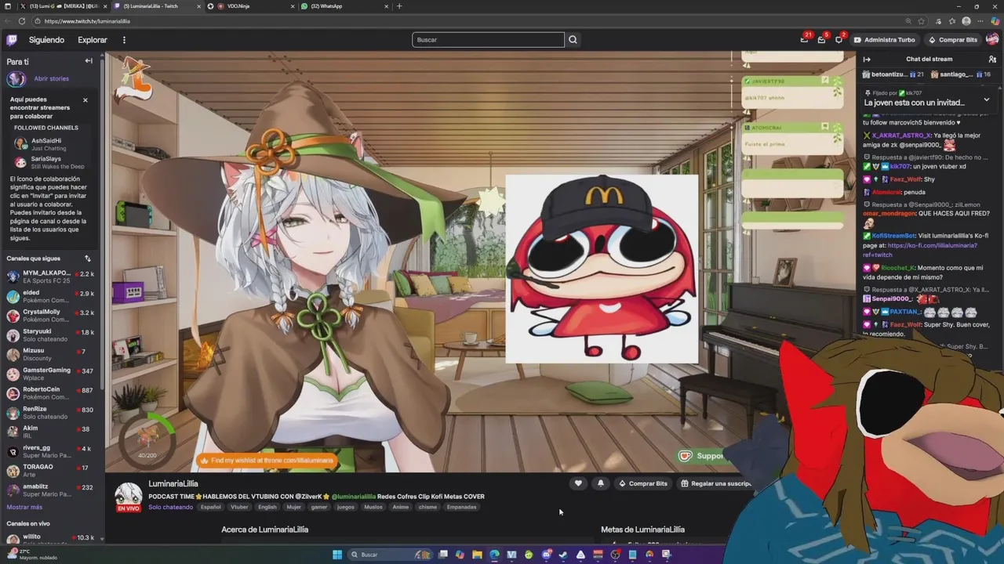Click the Twitch search input field
The height and width of the screenshot is (564, 1004).
pyautogui.click(x=488, y=40)
